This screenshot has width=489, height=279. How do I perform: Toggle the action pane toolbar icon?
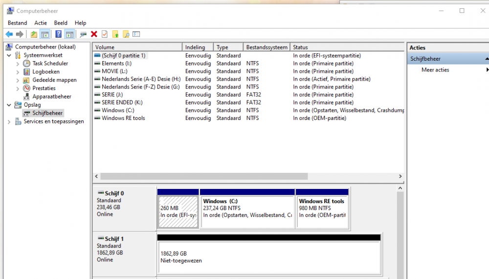tap(69, 34)
